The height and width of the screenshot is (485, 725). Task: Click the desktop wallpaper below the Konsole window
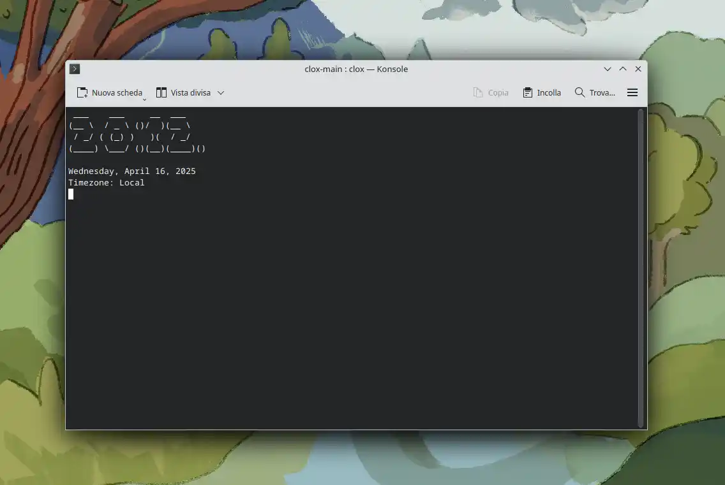tap(357, 459)
